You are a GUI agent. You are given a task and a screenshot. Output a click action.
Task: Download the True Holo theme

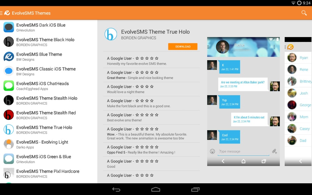(183, 46)
